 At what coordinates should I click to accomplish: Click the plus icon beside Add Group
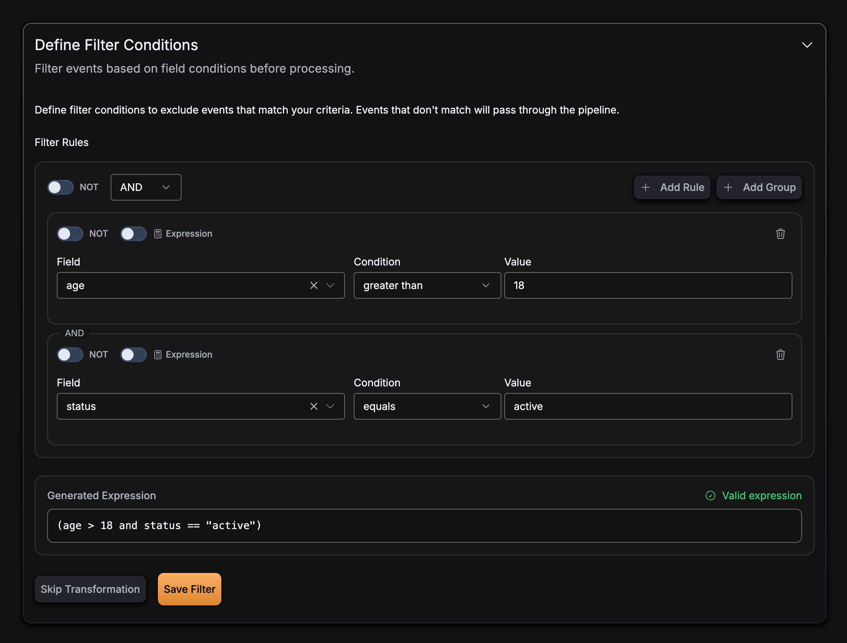[728, 187]
